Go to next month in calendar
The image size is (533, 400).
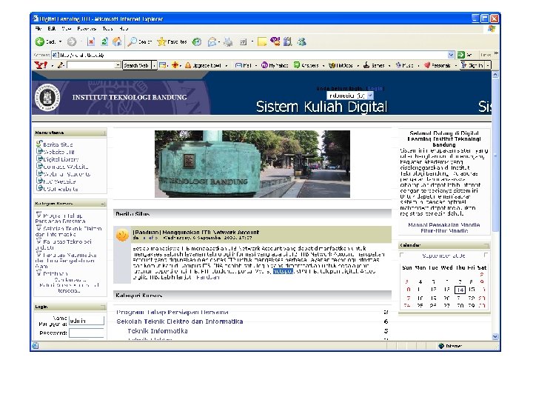click(486, 255)
